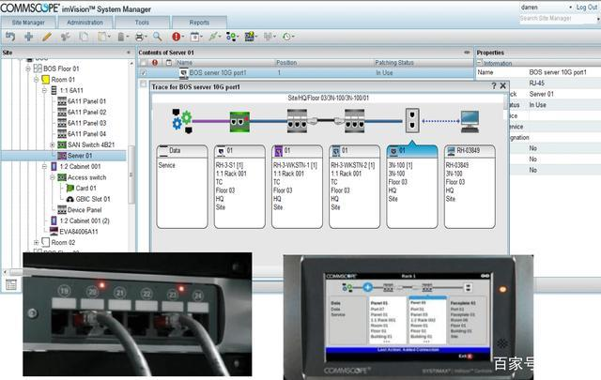Select Device Panel in the tree
Screen dimensions: 601x380
click(x=85, y=210)
